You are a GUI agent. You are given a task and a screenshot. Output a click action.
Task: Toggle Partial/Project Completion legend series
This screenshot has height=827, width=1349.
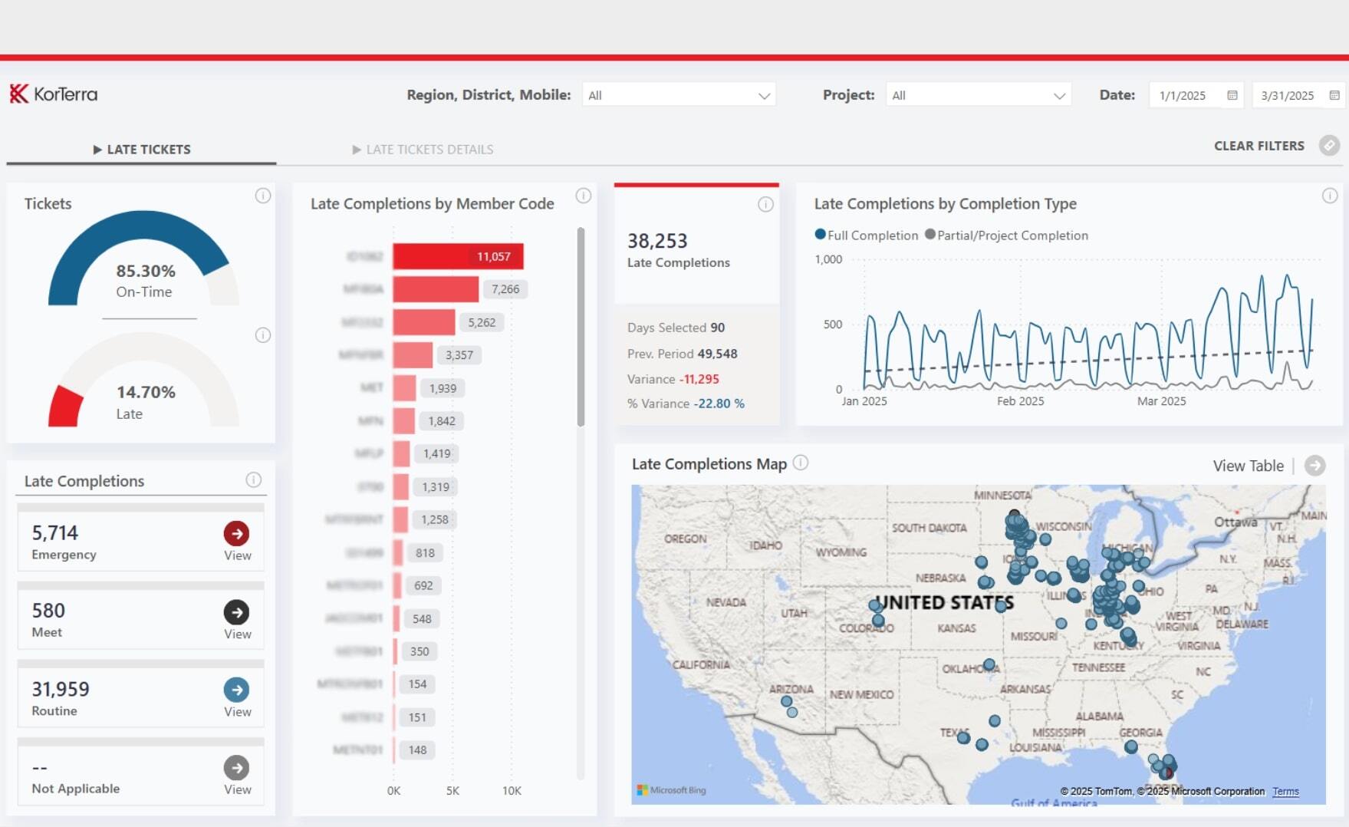(1006, 236)
